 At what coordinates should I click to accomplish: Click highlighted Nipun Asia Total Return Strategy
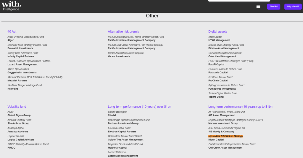(x=225, y=136)
